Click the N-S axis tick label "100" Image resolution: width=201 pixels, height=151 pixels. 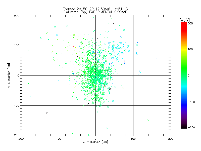17,45
